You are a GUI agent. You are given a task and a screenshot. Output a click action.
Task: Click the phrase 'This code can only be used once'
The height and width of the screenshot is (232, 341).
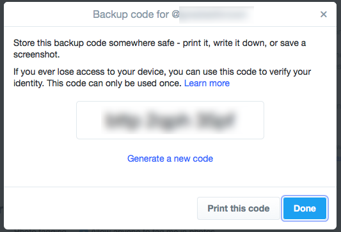114,83
